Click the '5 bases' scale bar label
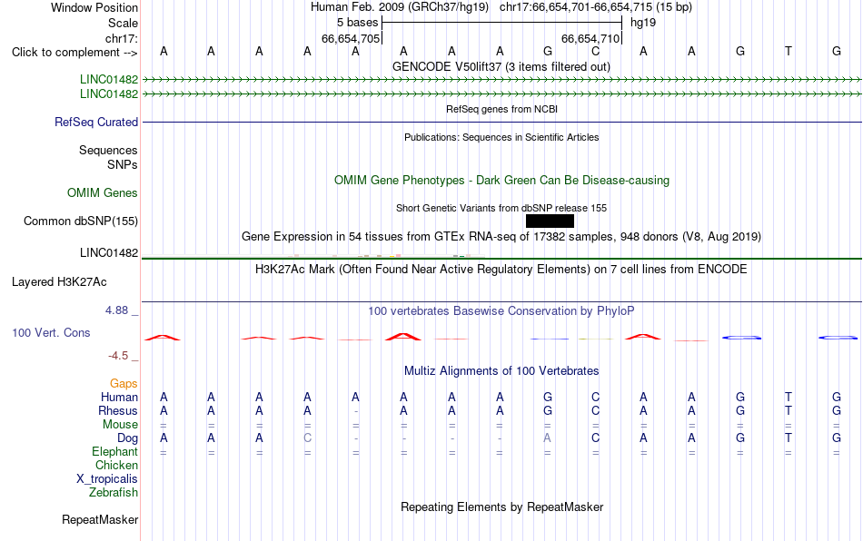This screenshot has height=541, width=863. [x=357, y=23]
